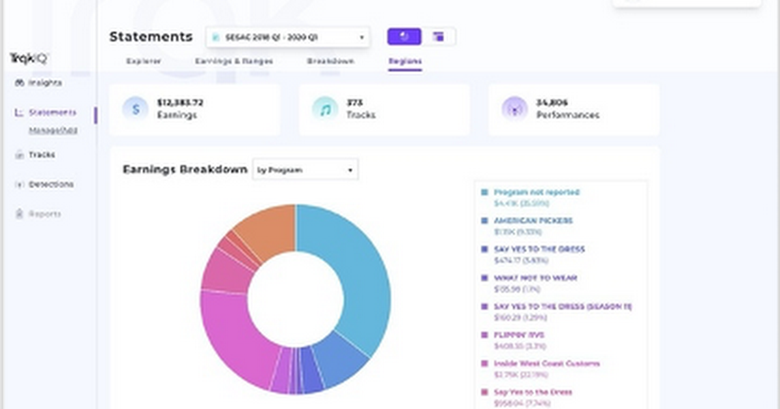Switch to table view toggle
The width and height of the screenshot is (780, 409).
439,37
